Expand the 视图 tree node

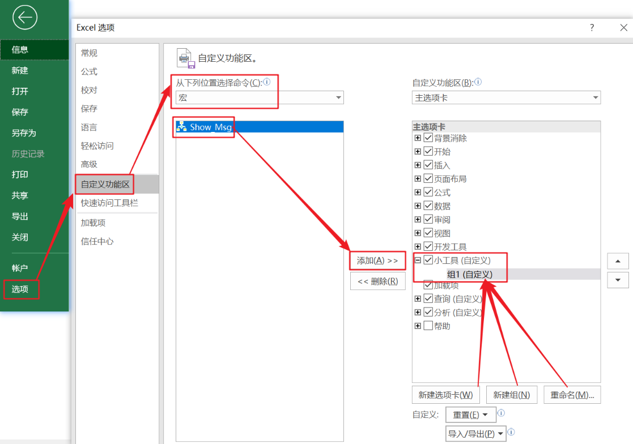pyautogui.click(x=418, y=233)
